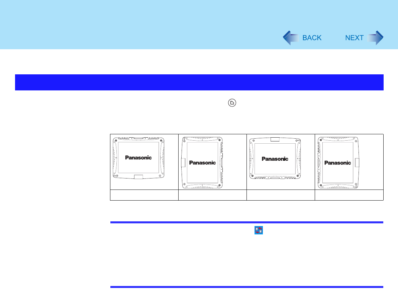Select portrait tablet with handle on right
The width and height of the screenshot is (398, 292).
point(338,163)
